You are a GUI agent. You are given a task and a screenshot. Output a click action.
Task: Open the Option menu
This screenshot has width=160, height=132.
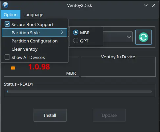(11, 14)
